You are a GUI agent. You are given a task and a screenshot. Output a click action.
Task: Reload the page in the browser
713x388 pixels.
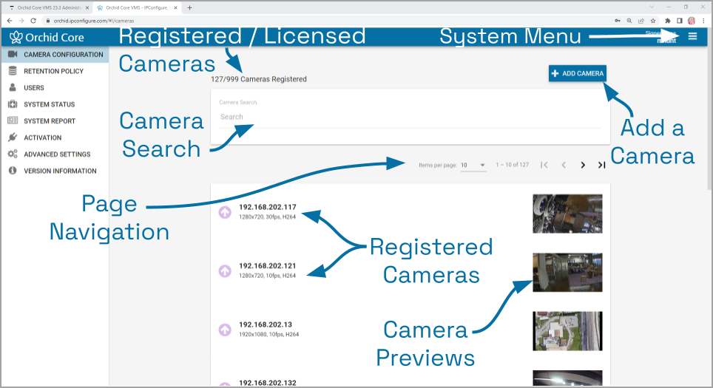[x=33, y=21]
